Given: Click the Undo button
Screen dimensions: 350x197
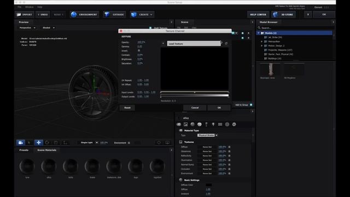Looking at the screenshot, I should (x=43, y=15).
